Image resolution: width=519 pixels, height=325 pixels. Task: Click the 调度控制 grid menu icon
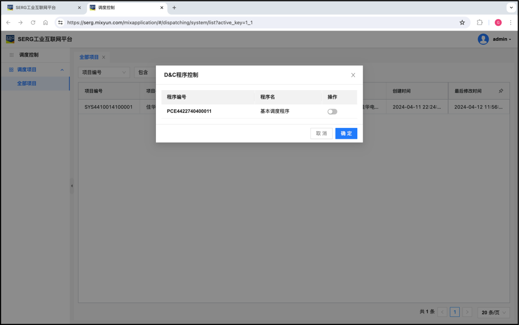11,55
